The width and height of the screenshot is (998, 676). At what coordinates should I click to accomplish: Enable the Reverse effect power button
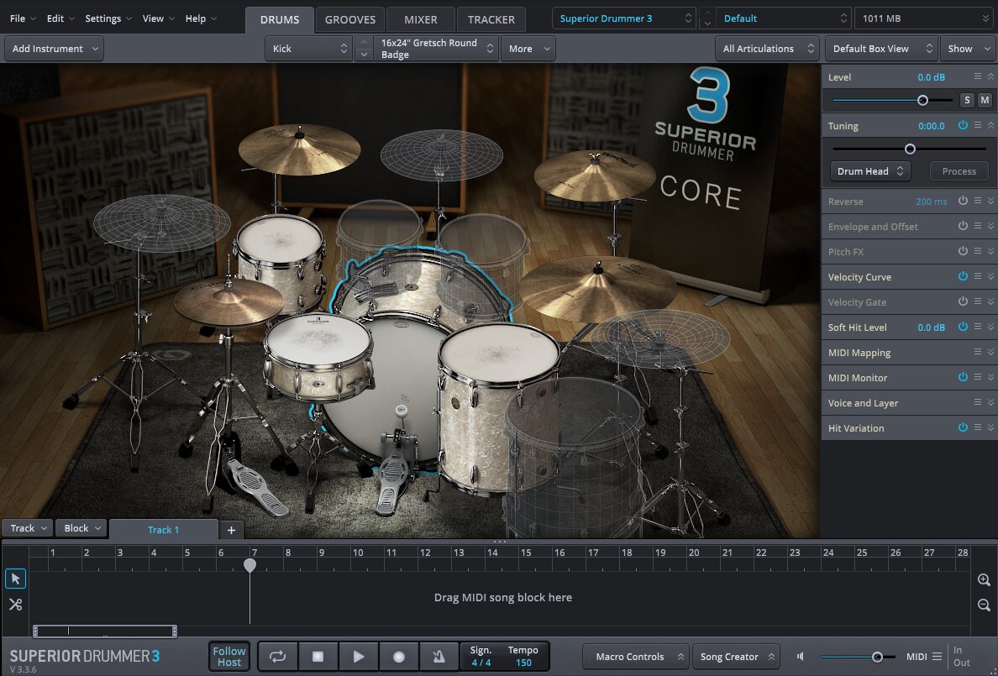(x=962, y=202)
